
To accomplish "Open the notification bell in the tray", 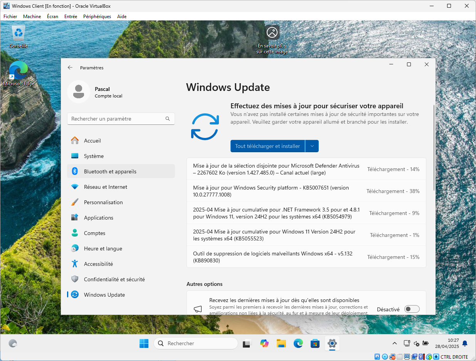I will point(465,343).
